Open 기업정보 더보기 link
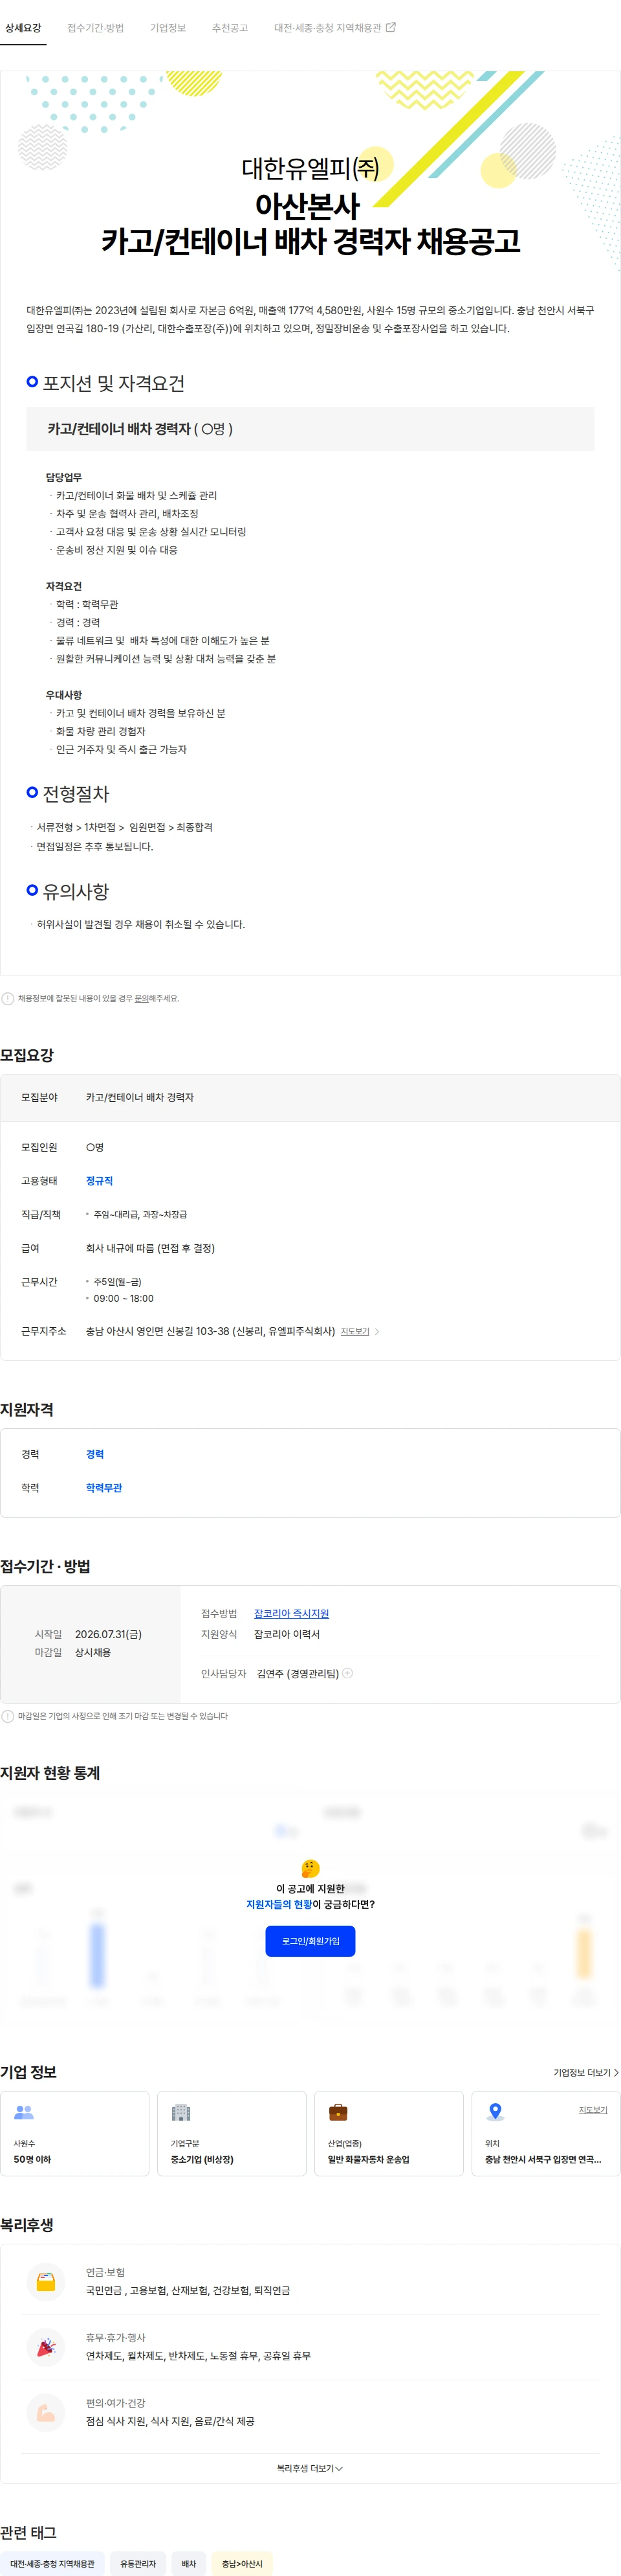The width and height of the screenshot is (621, 2576). pos(586,2072)
